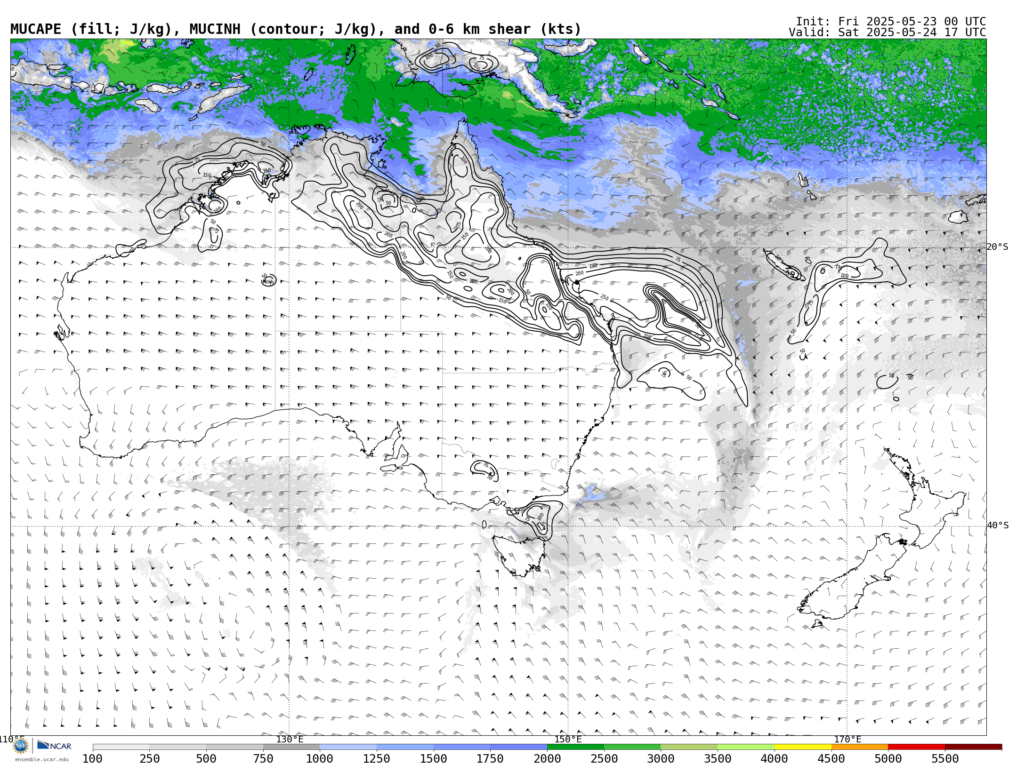Click the NSF logo
This screenshot has height=765, width=1017.
click(20, 746)
